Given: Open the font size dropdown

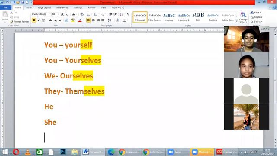Looking at the screenshot, I should (x=59, y=14).
